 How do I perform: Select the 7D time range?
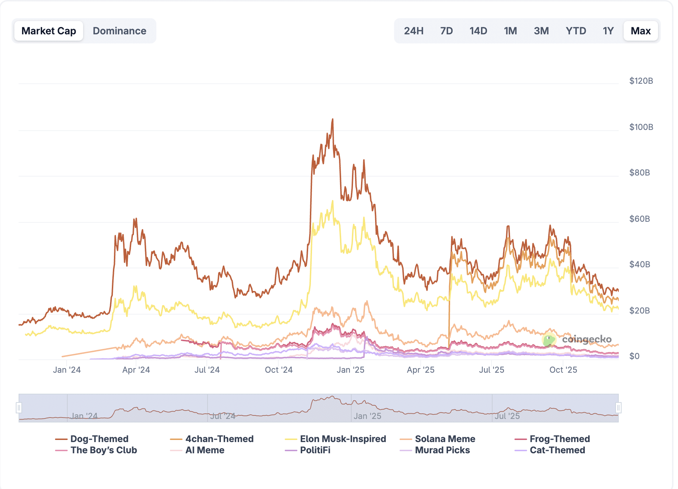click(447, 31)
